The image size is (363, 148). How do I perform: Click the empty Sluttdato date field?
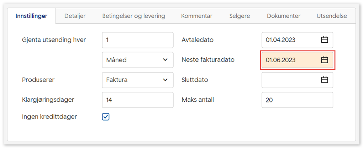pos(290,80)
